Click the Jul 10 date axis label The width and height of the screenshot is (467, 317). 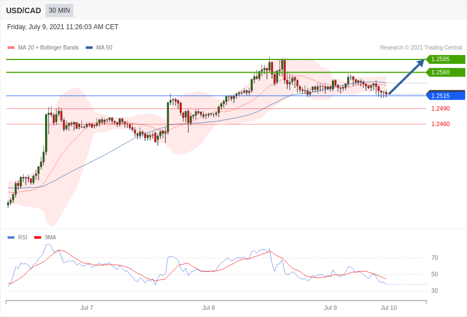point(388,308)
